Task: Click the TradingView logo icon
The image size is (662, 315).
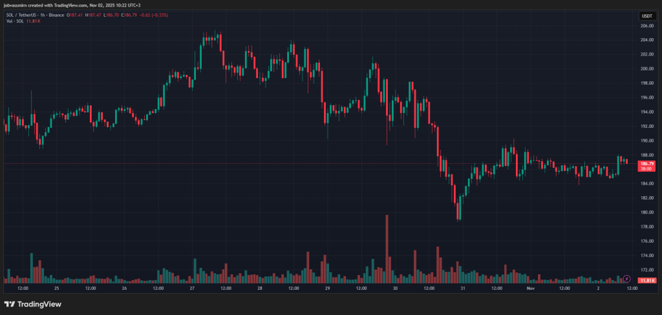Action: [9, 304]
